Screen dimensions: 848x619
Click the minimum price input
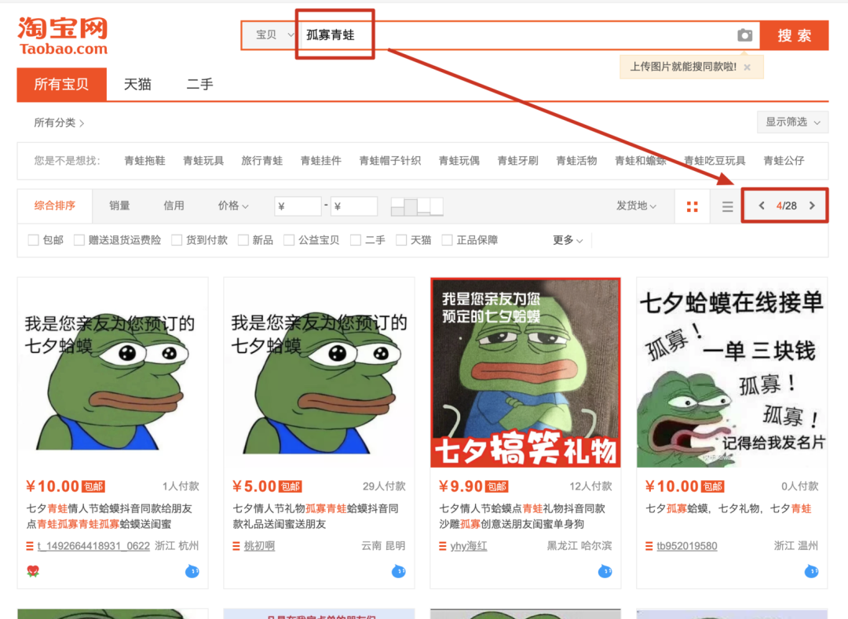coord(298,206)
